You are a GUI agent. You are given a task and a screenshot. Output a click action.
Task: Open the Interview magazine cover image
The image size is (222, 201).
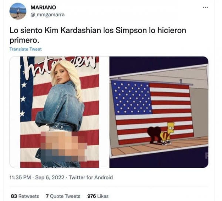[60, 112]
